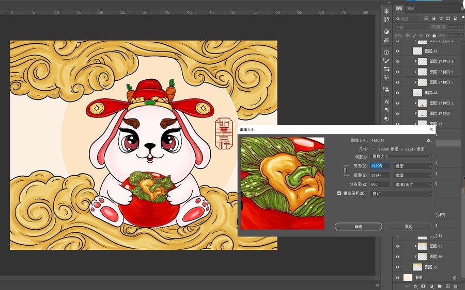Open the 调整为 原稿大小 preset dropdown
The height and width of the screenshot is (290, 465).
tap(401, 157)
